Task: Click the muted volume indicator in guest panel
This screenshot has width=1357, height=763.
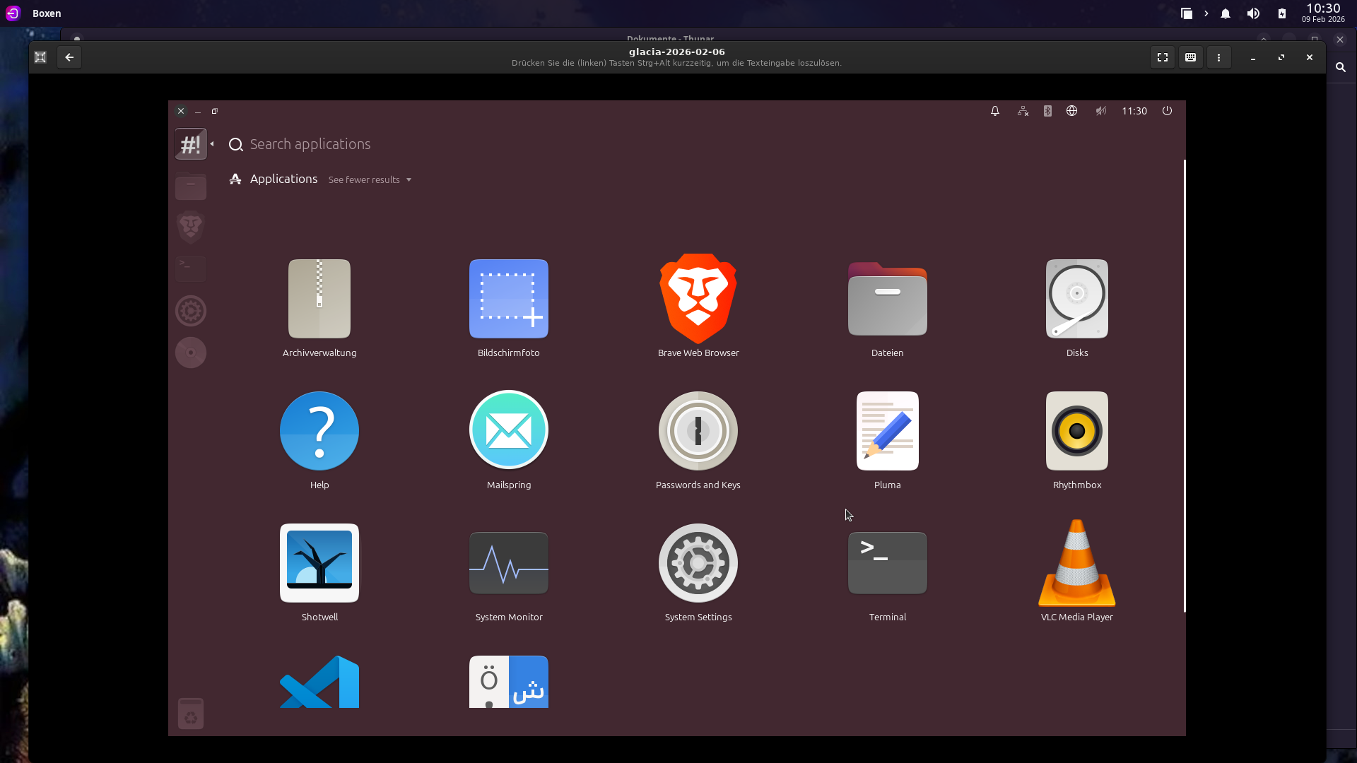Action: tap(1100, 111)
